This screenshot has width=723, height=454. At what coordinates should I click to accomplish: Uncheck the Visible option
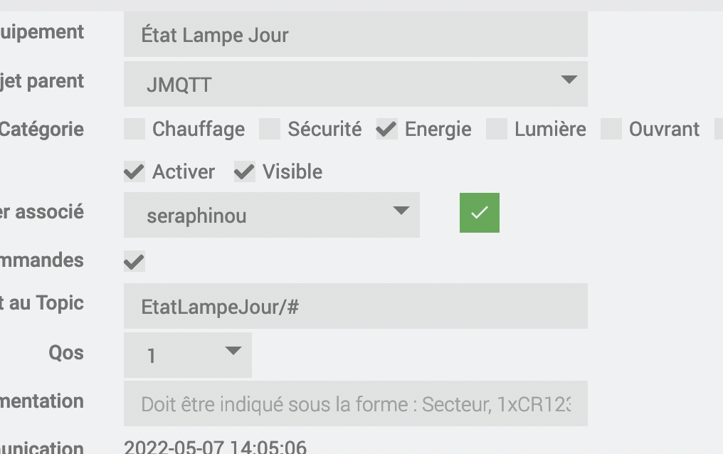coord(245,171)
